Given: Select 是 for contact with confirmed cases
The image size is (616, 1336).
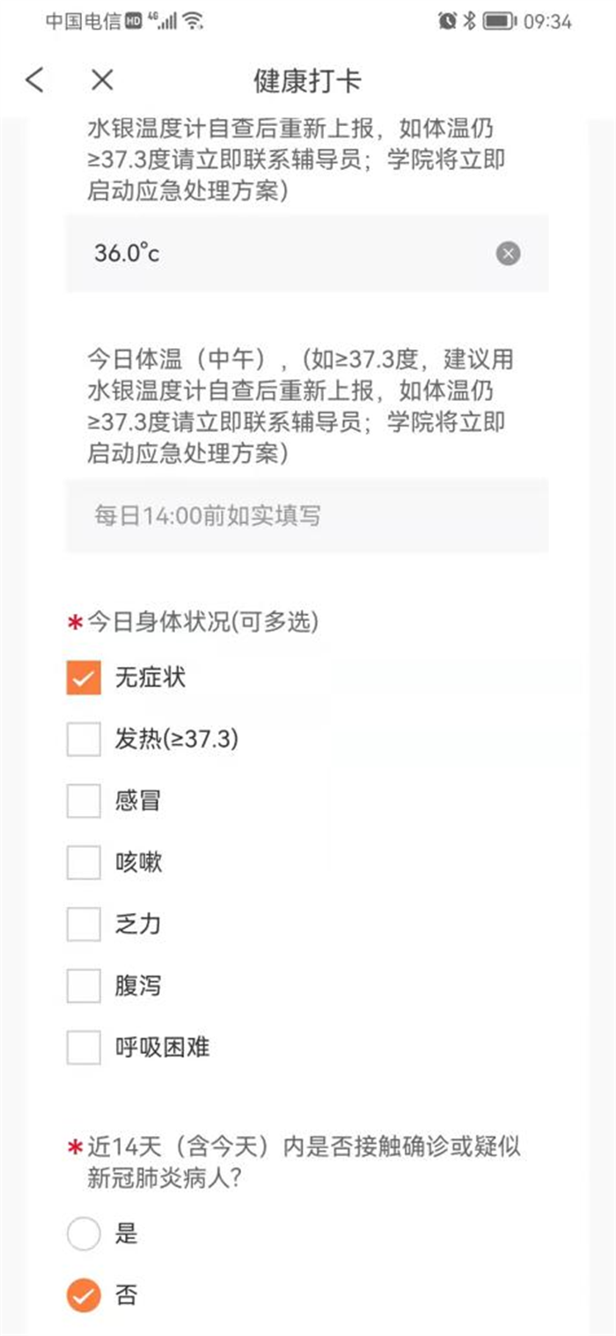Looking at the screenshot, I should [84, 1234].
